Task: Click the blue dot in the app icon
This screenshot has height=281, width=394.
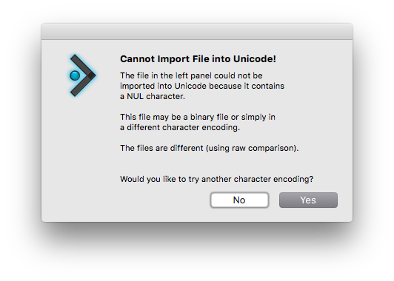Action: tap(75, 75)
